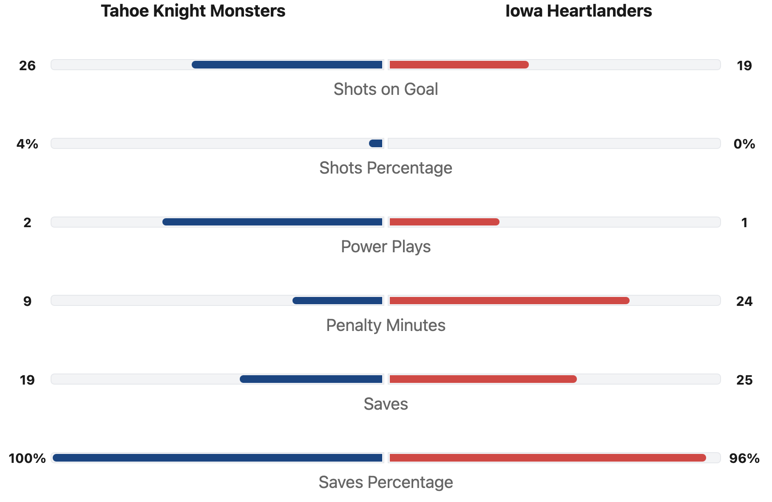Click Iowa's 24 penalty minutes value
Screen dimensions: 772x502
pyautogui.click(x=744, y=302)
